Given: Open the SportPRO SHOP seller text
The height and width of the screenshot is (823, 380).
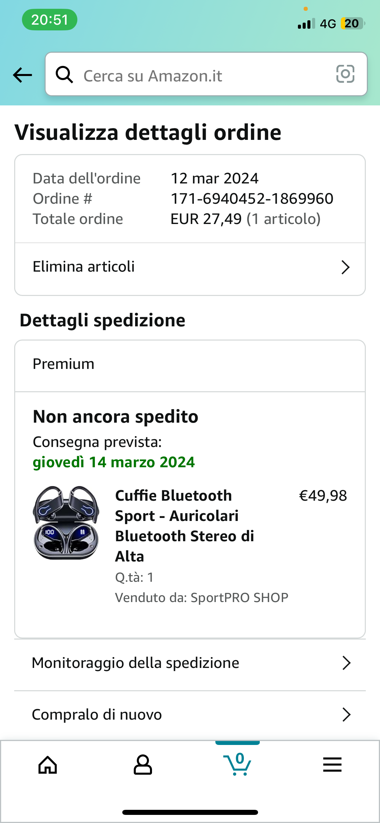Looking at the screenshot, I should [x=239, y=598].
